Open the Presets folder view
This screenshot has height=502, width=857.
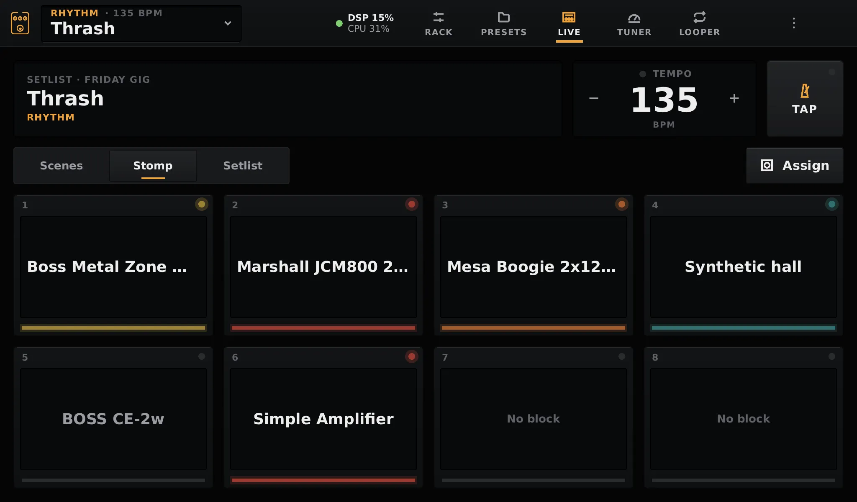point(504,23)
